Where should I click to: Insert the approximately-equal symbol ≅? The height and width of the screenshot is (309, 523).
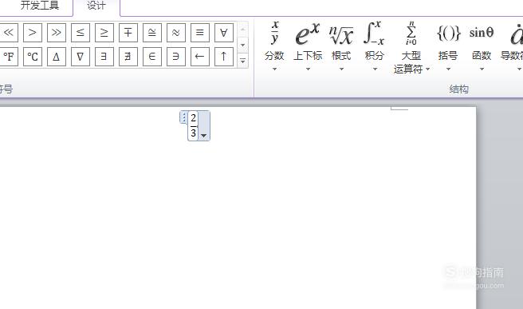152,33
